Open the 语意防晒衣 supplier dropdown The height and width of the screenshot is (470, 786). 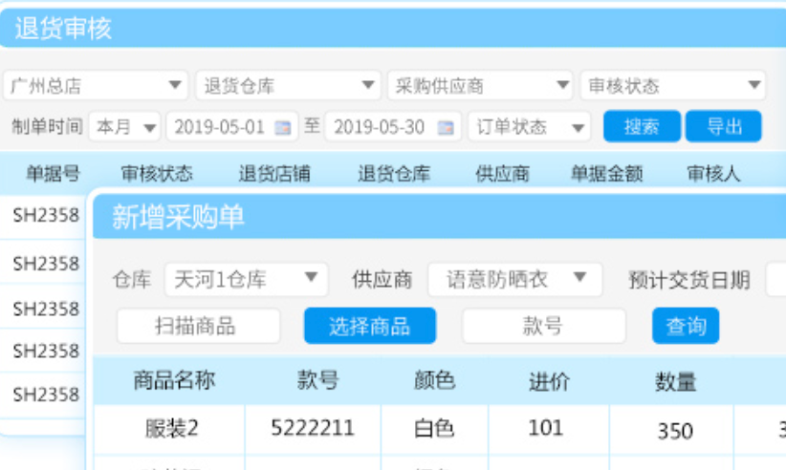pyautogui.click(x=514, y=279)
